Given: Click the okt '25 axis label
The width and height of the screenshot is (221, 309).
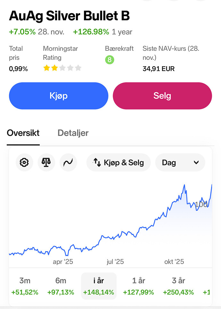Looking at the screenshot, I should coord(174,262).
